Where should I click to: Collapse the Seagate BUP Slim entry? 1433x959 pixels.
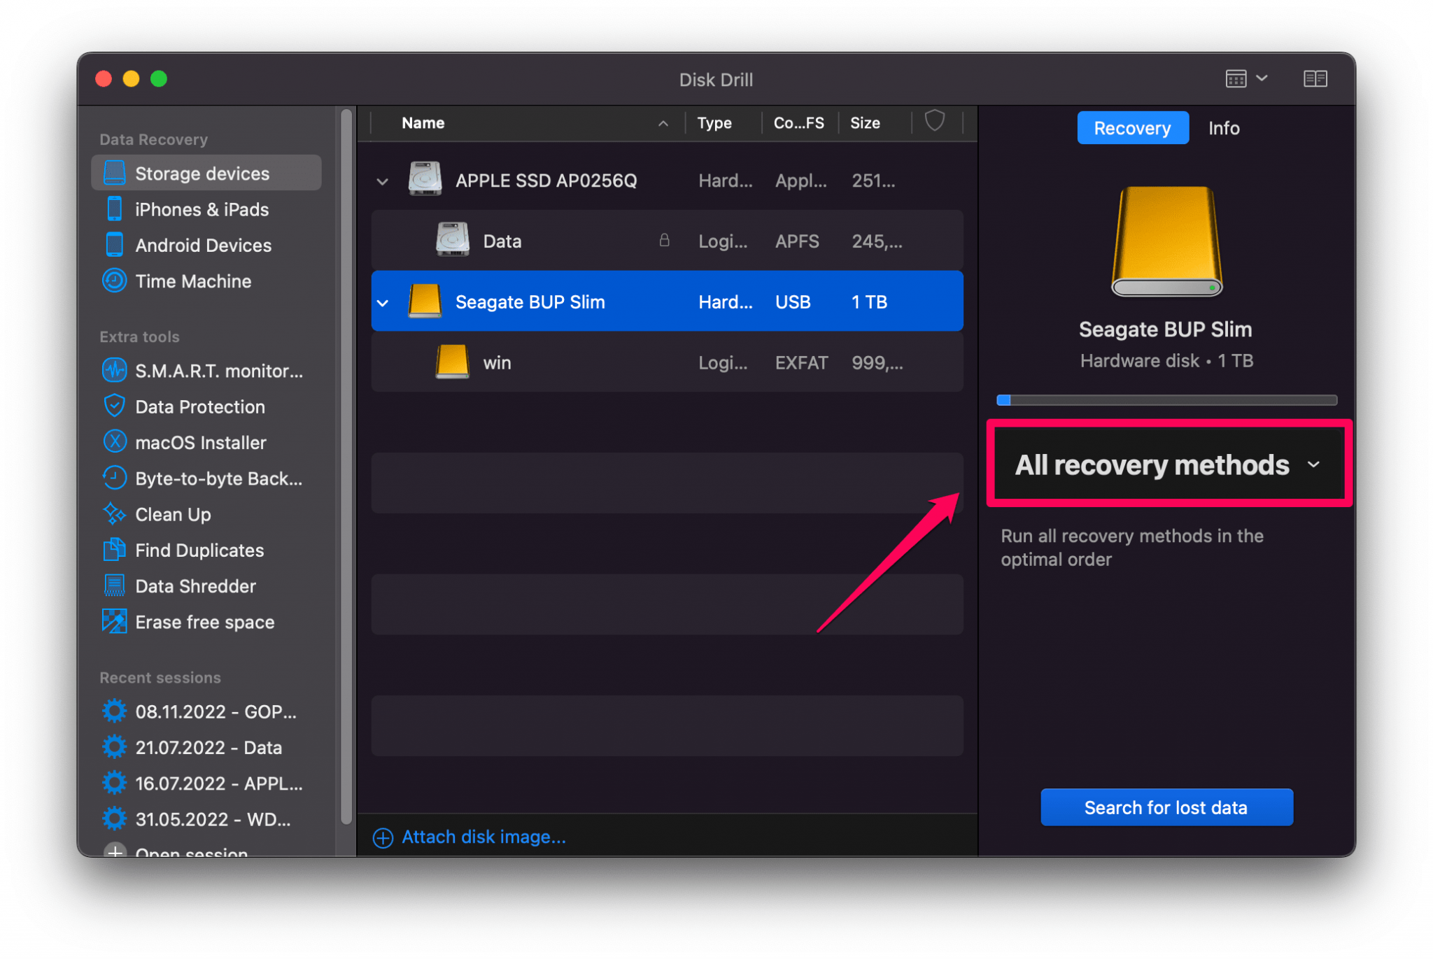[x=383, y=302]
